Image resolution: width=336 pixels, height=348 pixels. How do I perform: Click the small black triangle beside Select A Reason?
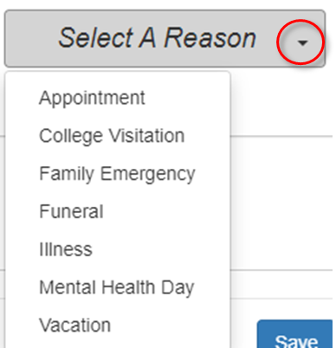302,43
